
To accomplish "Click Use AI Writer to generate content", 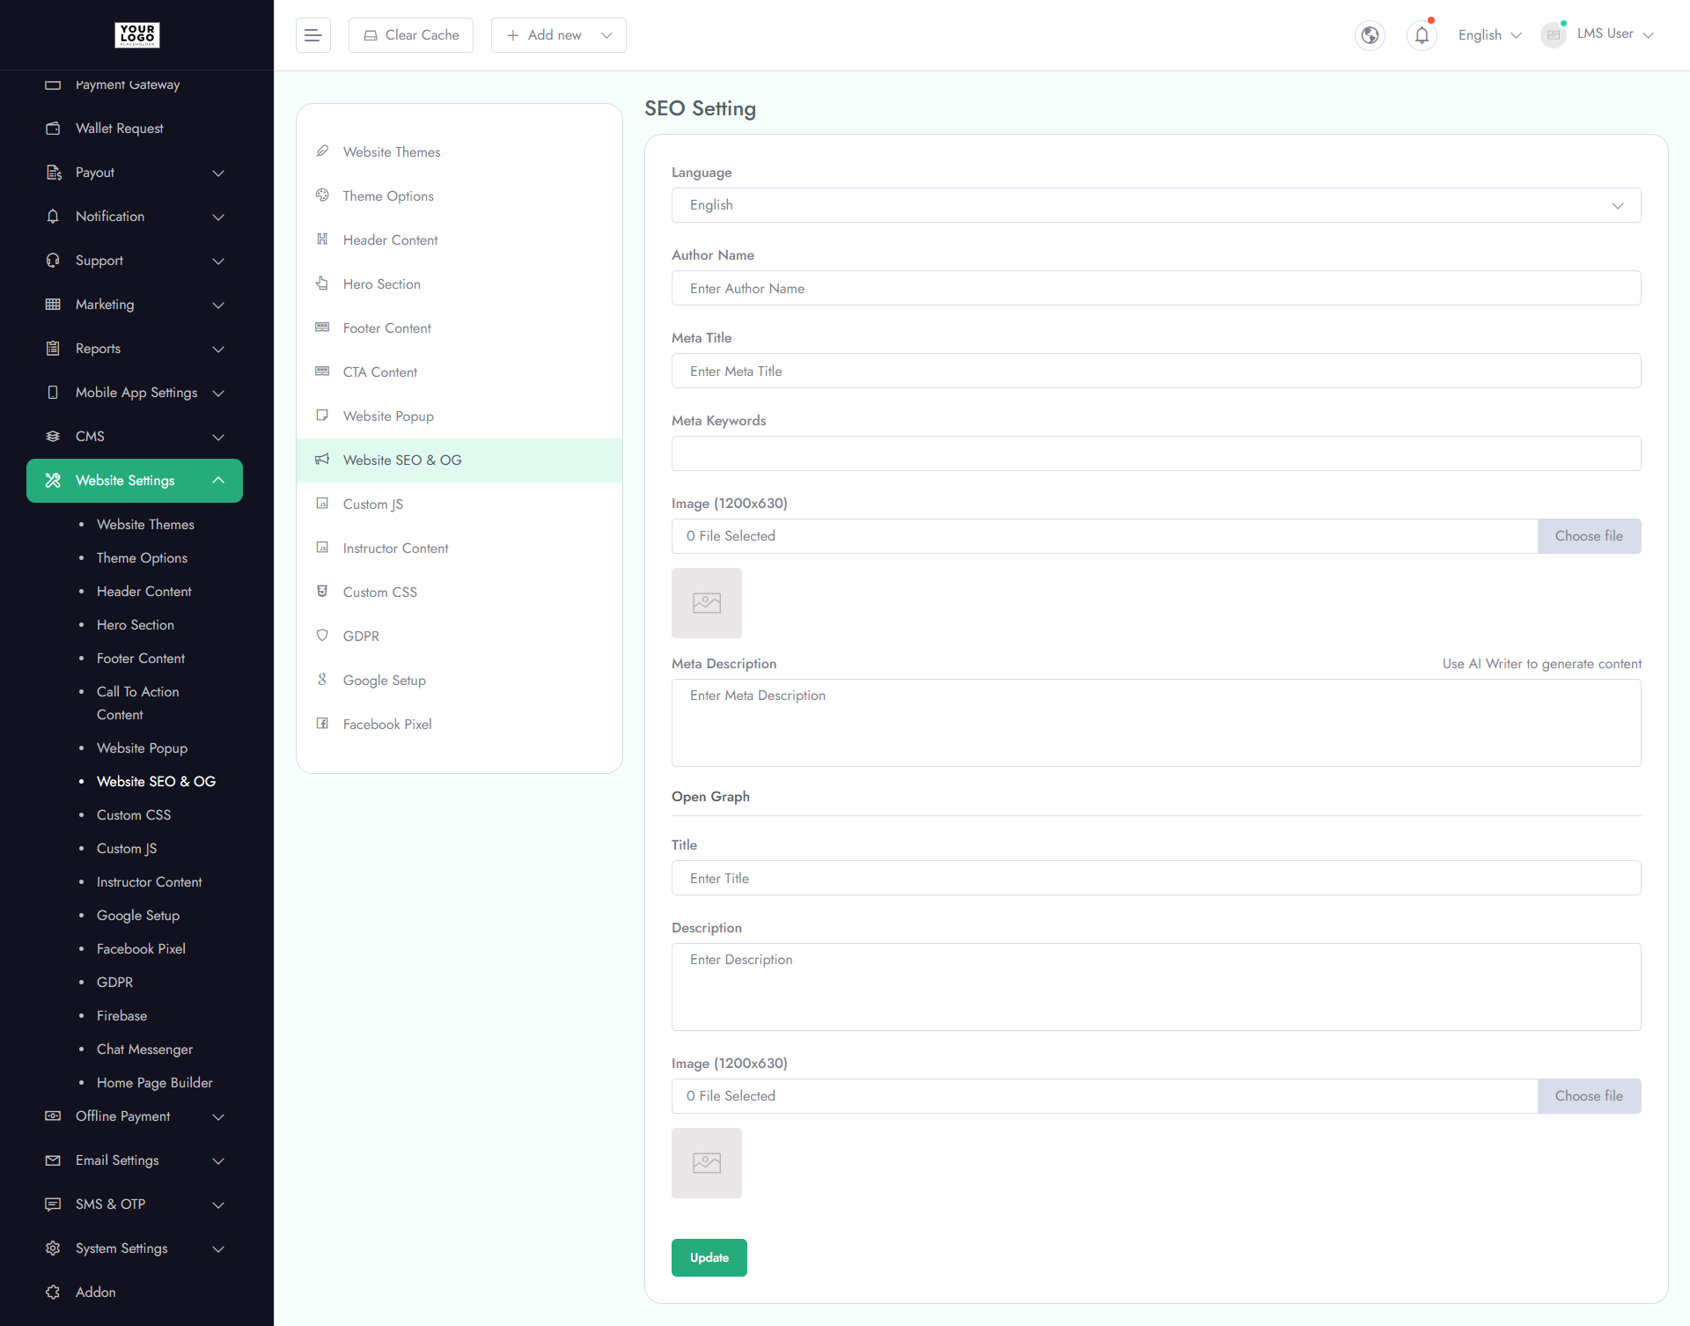I will pos(1542,664).
